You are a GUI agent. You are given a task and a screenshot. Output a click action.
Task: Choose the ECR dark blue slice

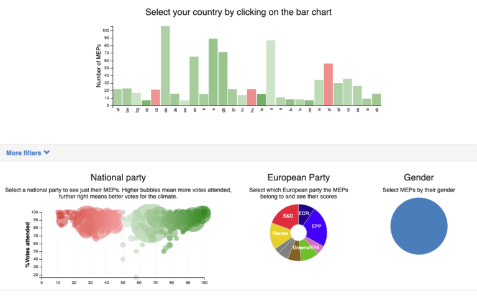[304, 213]
